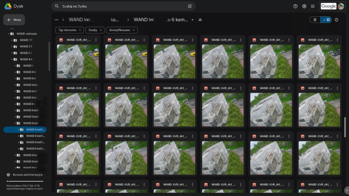Collapse the WAND realizacje tree folder arrow
The image size is (349, 196).
9,34
